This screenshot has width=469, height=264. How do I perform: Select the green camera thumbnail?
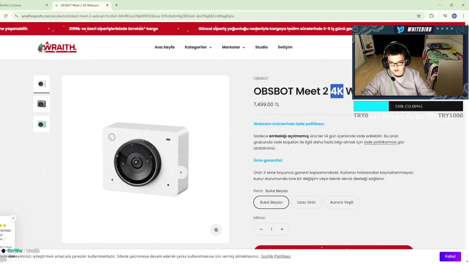41,124
